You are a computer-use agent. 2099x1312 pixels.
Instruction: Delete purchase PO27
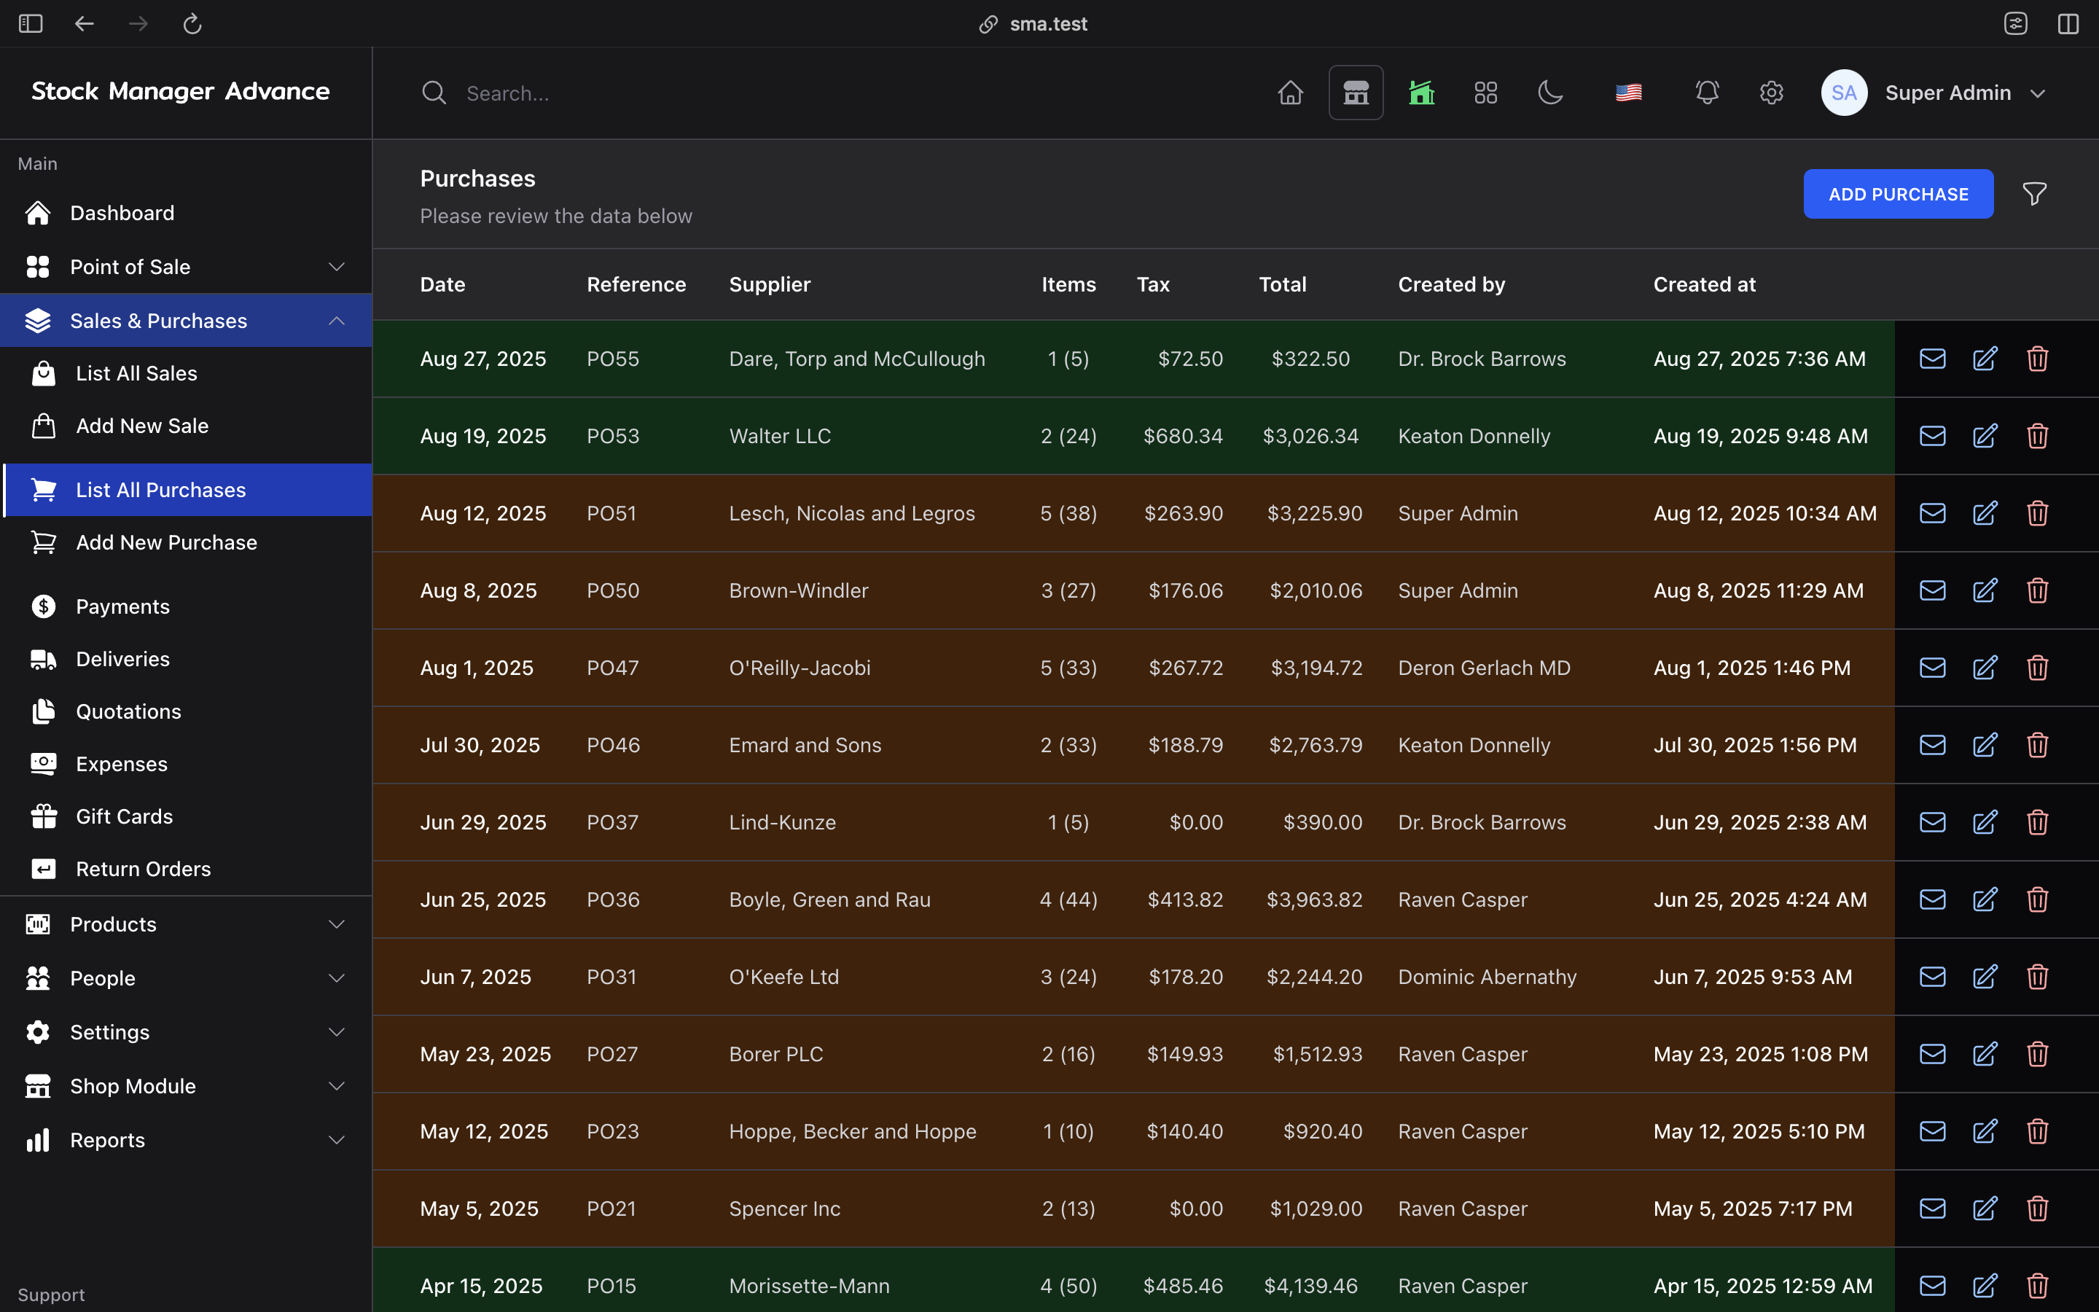click(2038, 1053)
